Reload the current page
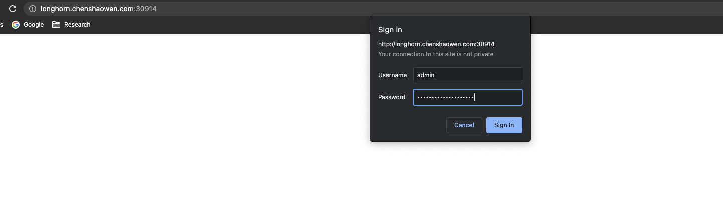Screen dimensions: 723x203 13,9
